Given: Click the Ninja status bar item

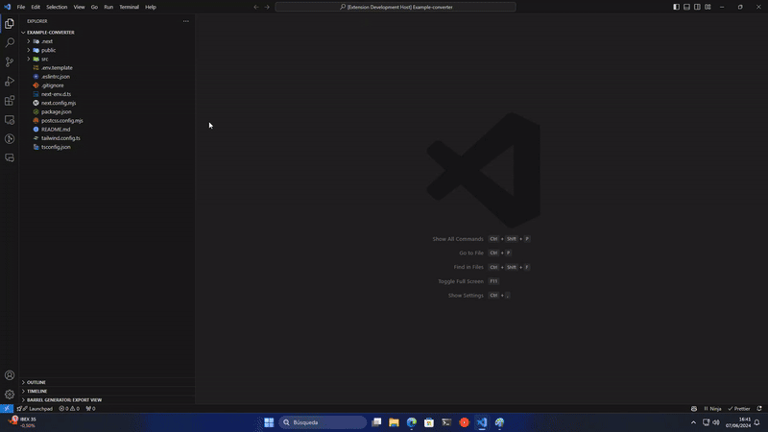Looking at the screenshot, I should tap(712, 409).
